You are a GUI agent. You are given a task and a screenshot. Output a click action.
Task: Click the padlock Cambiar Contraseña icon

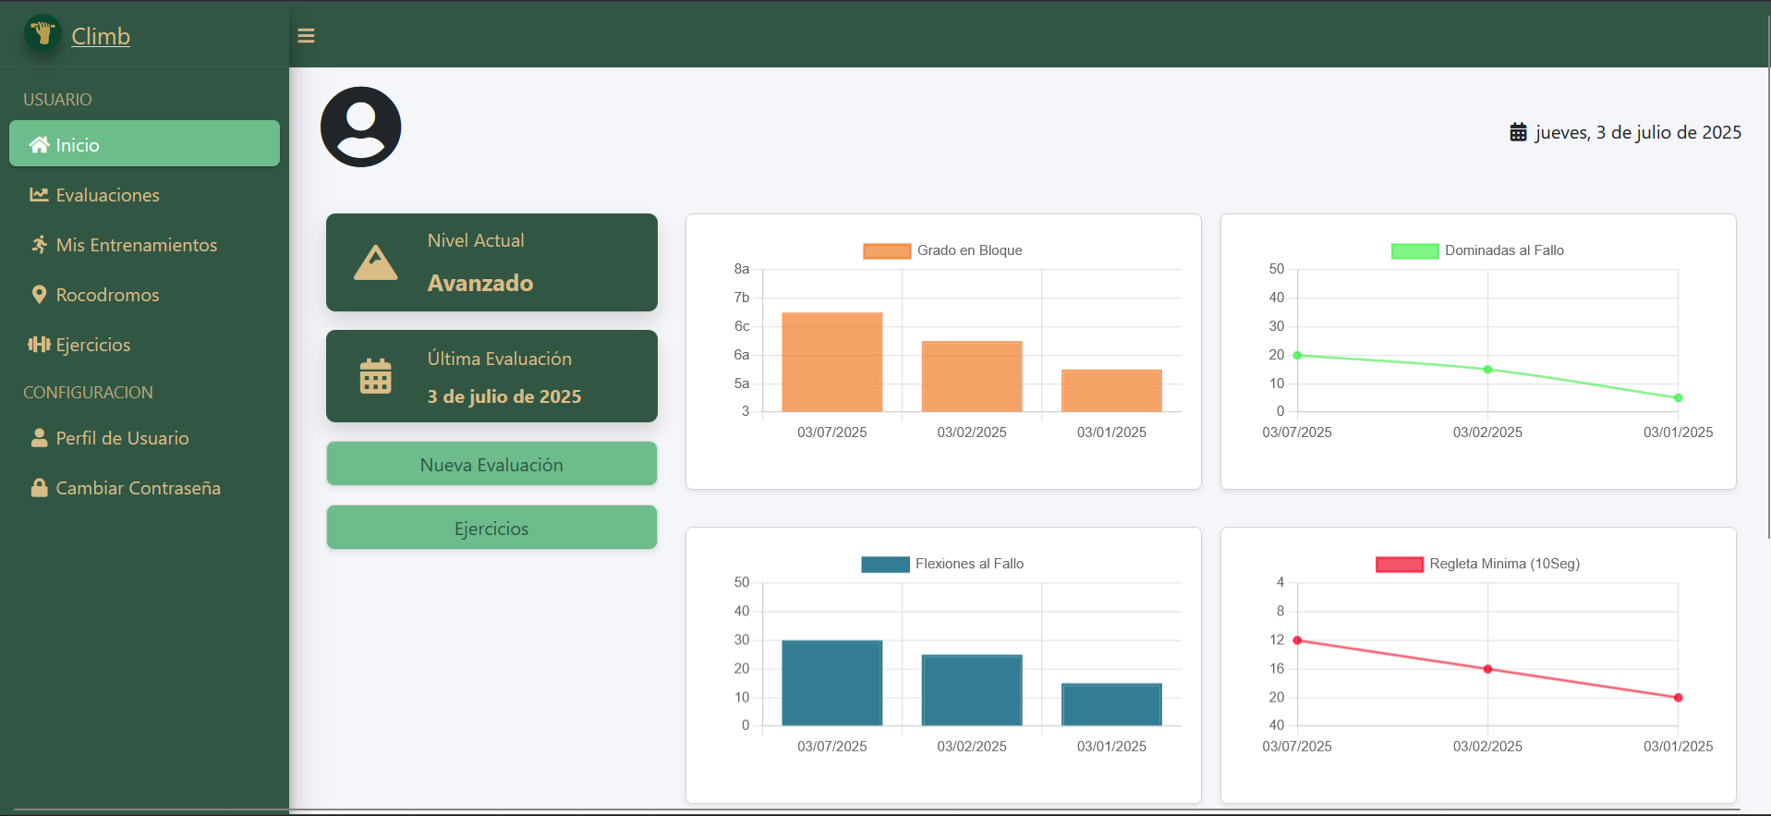(39, 488)
